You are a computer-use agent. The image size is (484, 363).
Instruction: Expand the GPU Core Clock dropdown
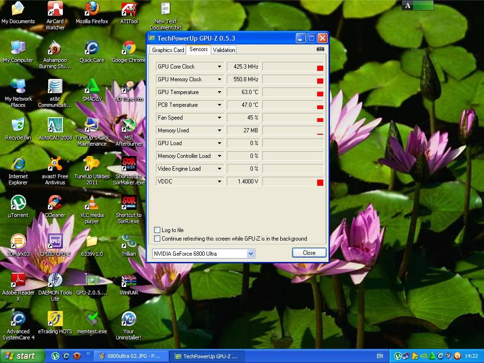click(x=219, y=67)
